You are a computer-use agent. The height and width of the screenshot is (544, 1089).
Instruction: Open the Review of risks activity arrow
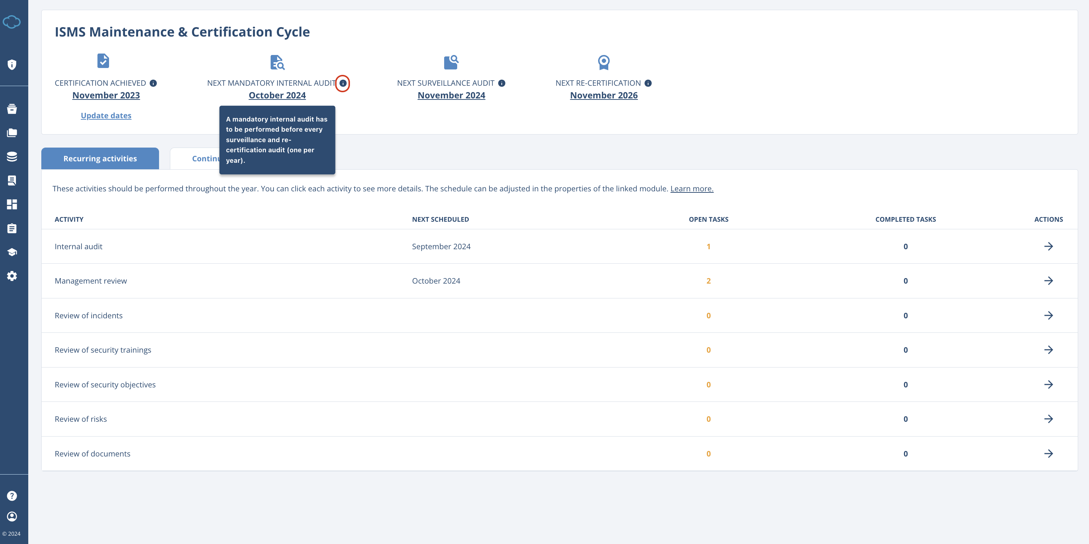coord(1049,418)
